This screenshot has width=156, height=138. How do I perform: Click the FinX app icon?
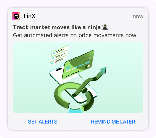tap(16, 16)
